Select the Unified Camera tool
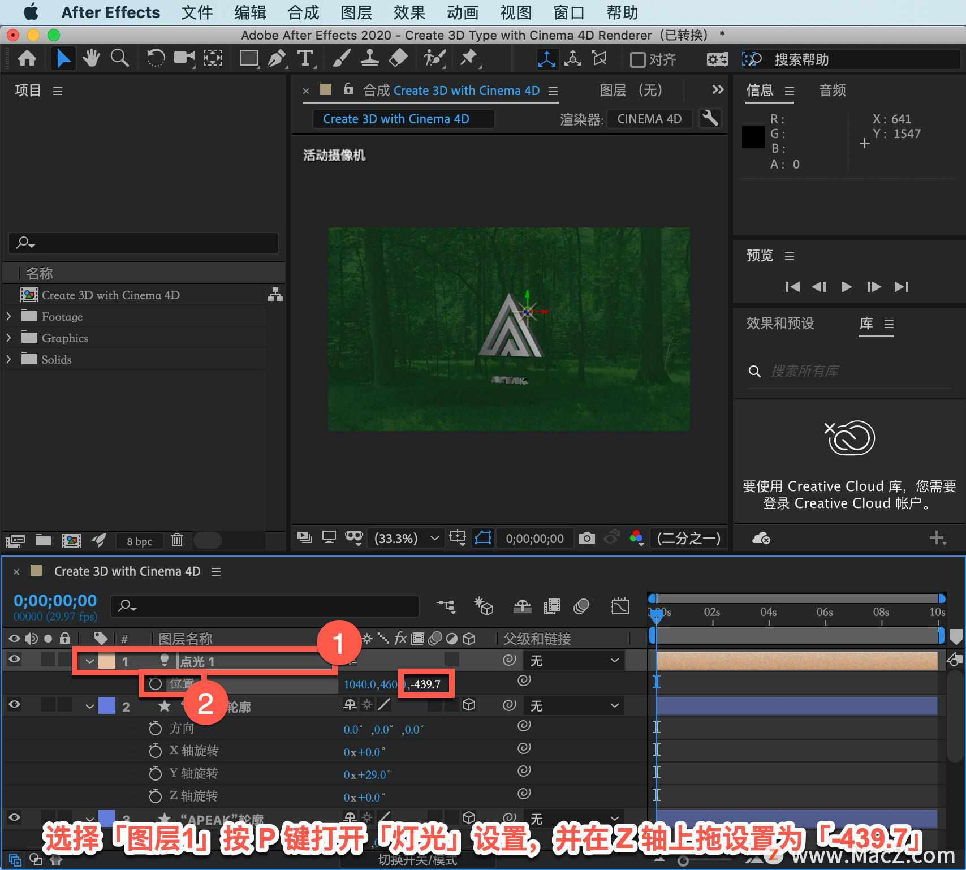 pyautogui.click(x=184, y=59)
